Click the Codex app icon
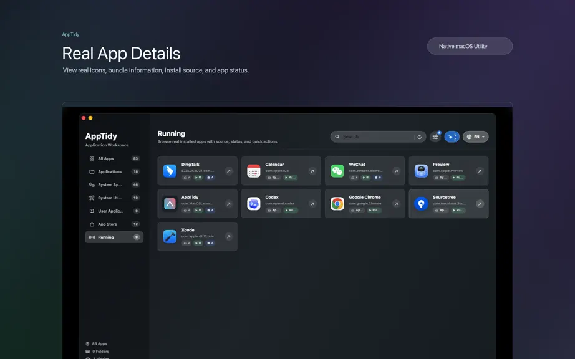Viewport: 575px width, 359px height. [253, 204]
